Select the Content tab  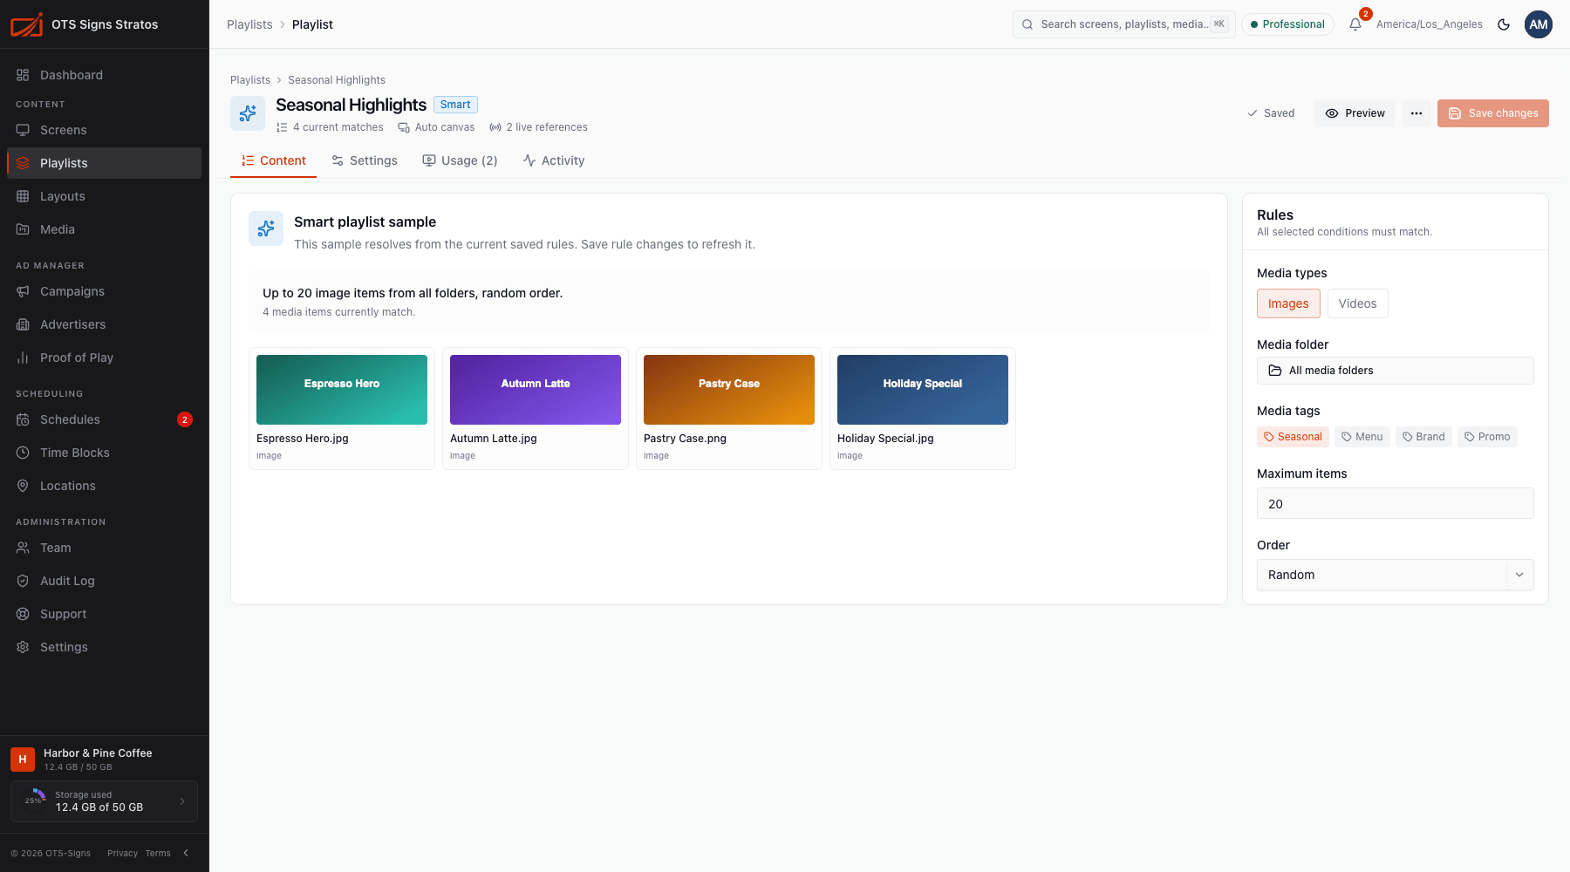click(274, 160)
